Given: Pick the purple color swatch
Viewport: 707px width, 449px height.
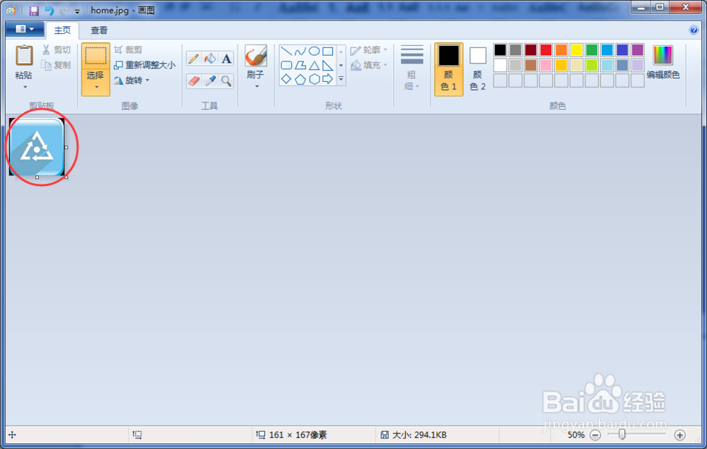Looking at the screenshot, I should [x=638, y=50].
